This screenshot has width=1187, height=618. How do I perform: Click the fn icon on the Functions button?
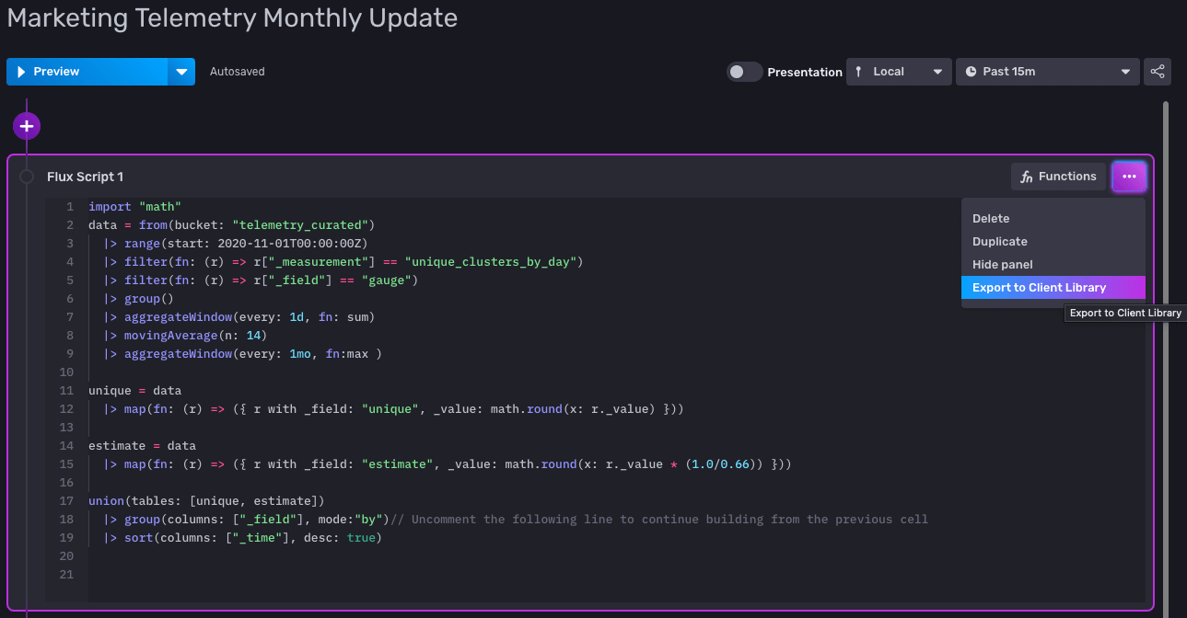click(1026, 177)
